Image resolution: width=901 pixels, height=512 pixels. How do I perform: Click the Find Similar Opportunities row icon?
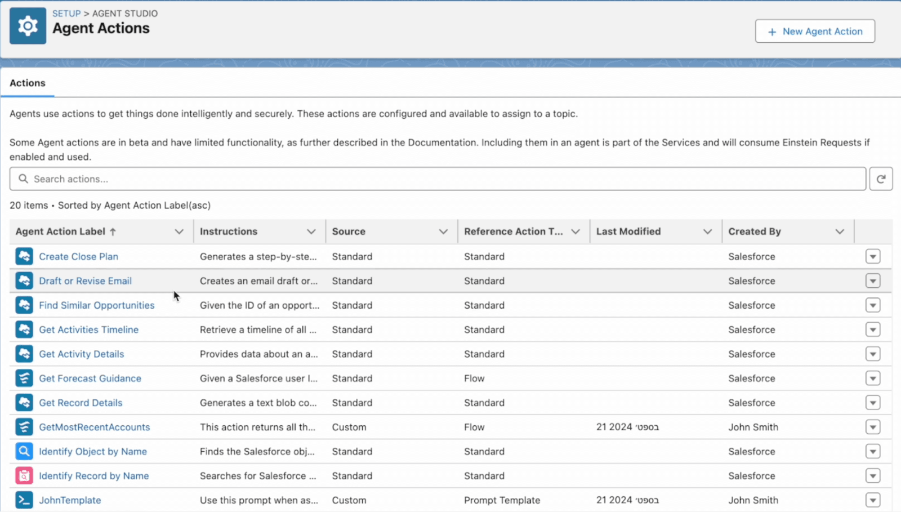(x=24, y=305)
